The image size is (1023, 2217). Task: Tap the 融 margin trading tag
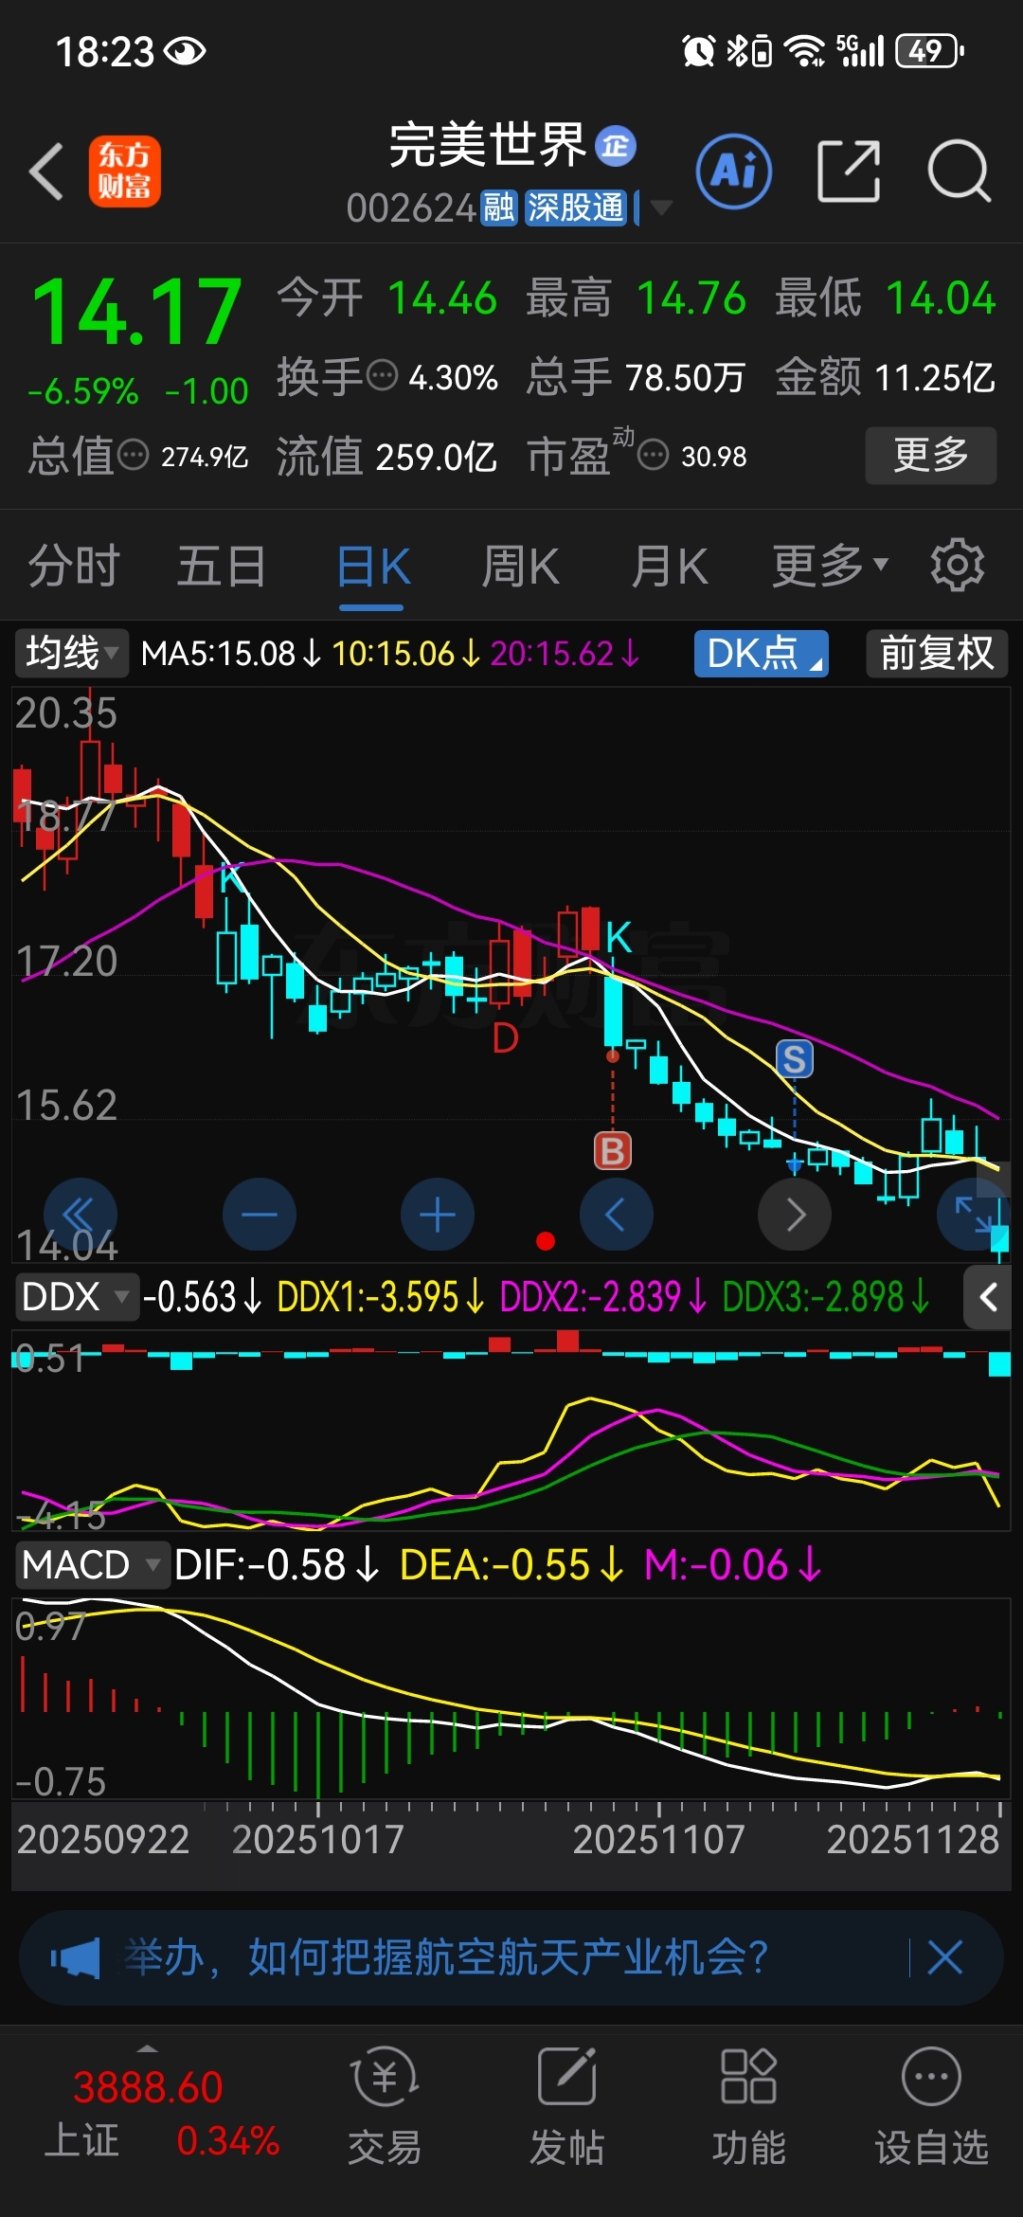coord(498,207)
